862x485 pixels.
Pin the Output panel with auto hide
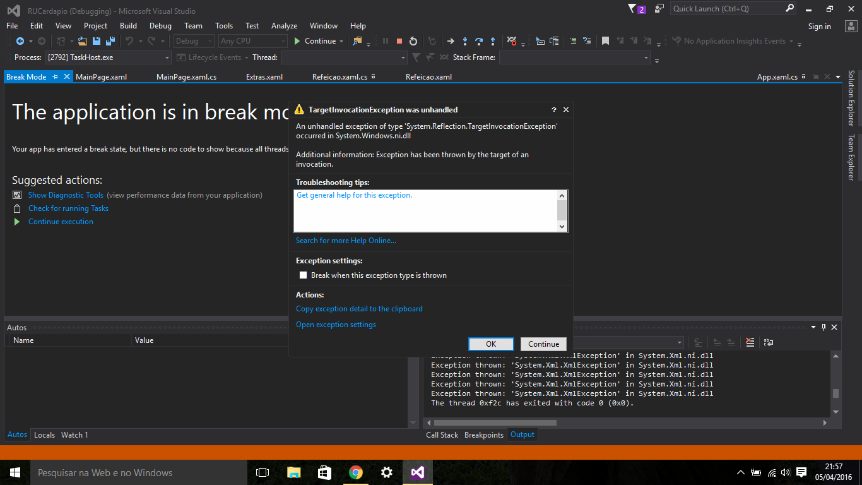(824, 327)
